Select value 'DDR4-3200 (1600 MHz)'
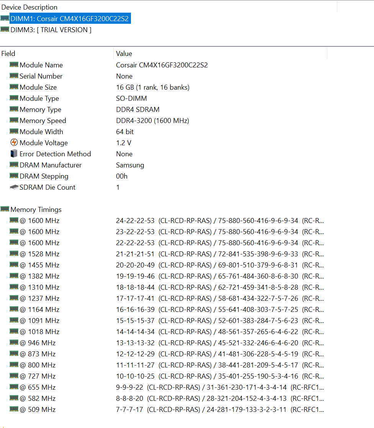 click(152, 121)
